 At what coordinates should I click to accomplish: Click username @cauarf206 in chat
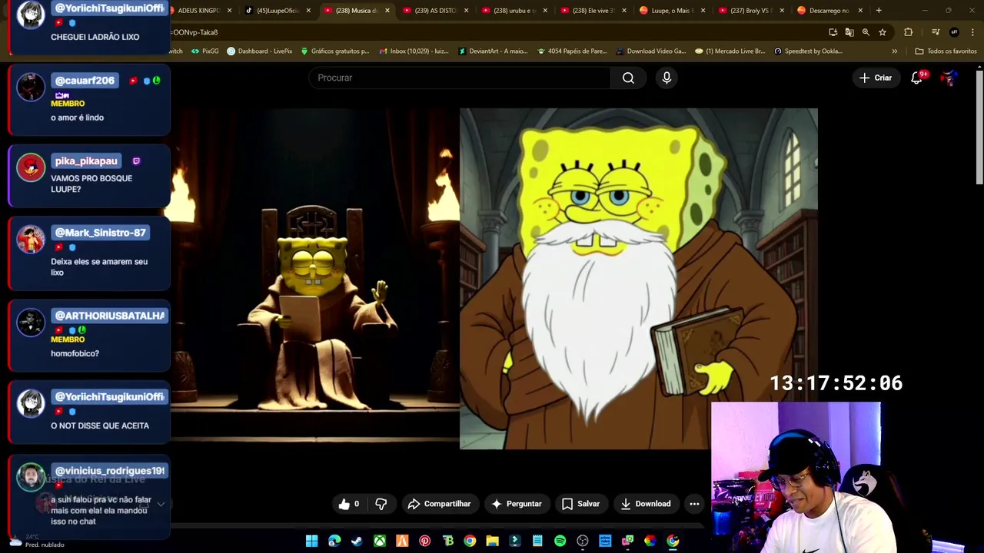pos(85,81)
